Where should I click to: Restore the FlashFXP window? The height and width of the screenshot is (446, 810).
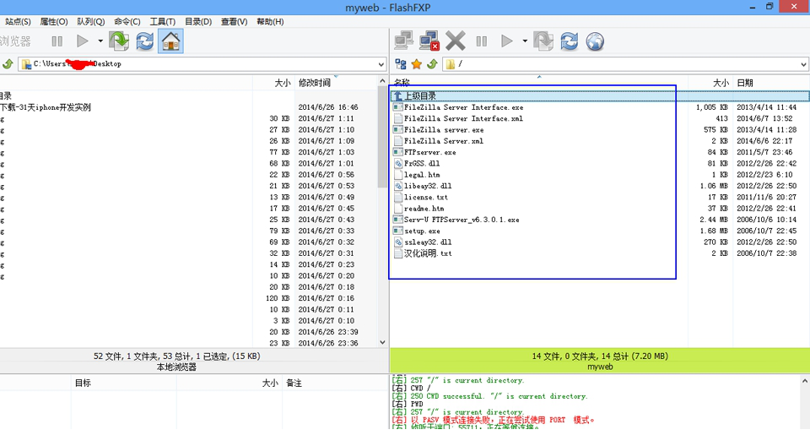769,7
